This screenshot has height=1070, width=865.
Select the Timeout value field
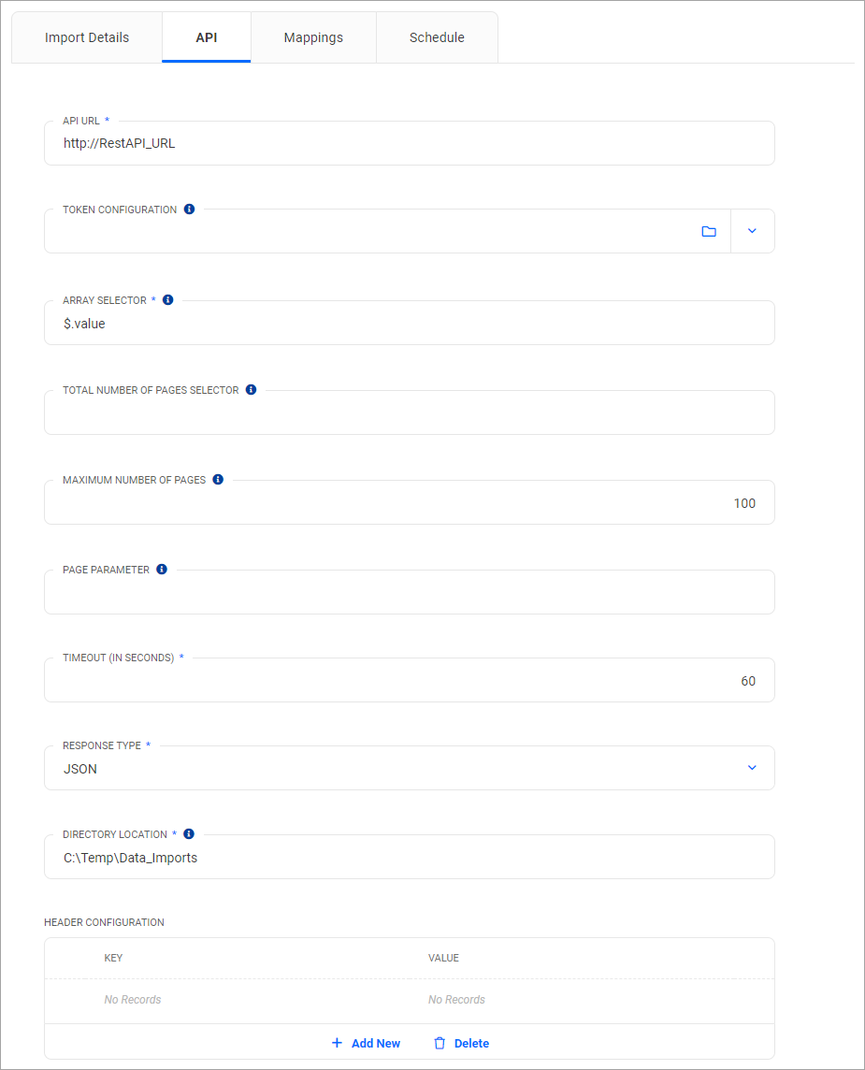point(409,680)
